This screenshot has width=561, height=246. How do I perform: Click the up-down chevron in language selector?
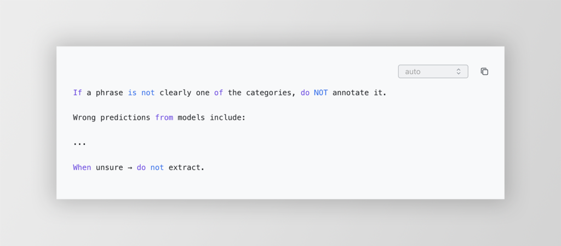pyautogui.click(x=459, y=72)
